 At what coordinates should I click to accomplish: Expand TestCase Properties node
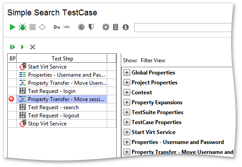127,122
